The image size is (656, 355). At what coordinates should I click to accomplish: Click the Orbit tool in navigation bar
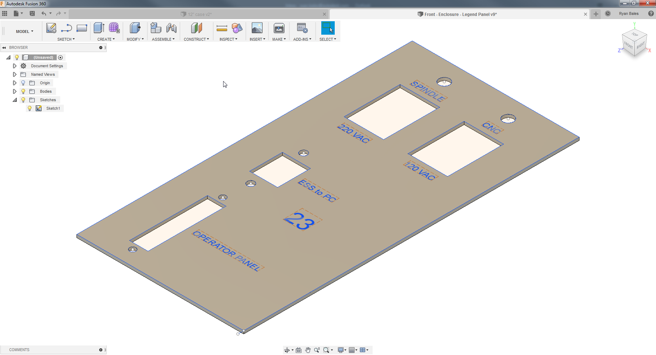click(287, 350)
